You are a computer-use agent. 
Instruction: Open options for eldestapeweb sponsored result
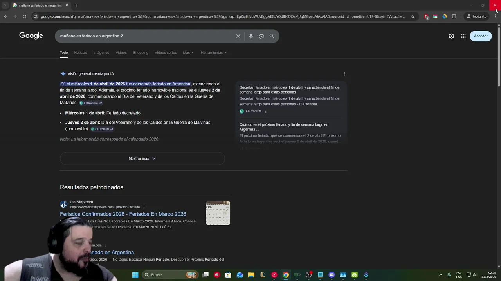pyautogui.click(x=144, y=207)
